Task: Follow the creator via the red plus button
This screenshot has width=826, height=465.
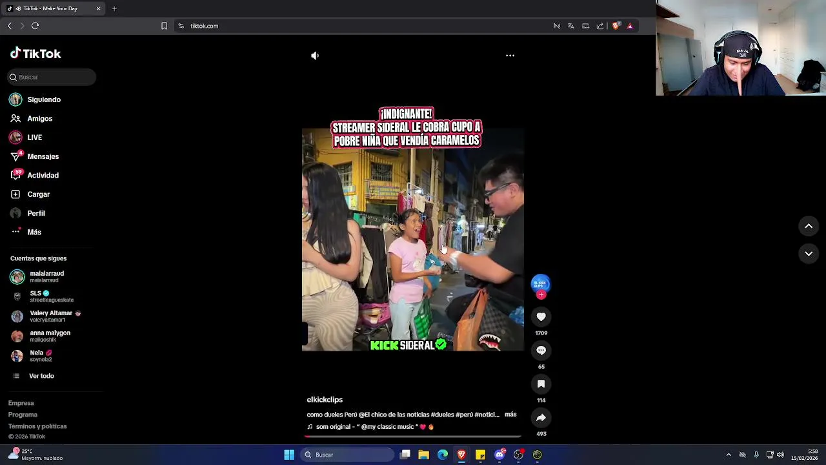Action: click(541, 294)
